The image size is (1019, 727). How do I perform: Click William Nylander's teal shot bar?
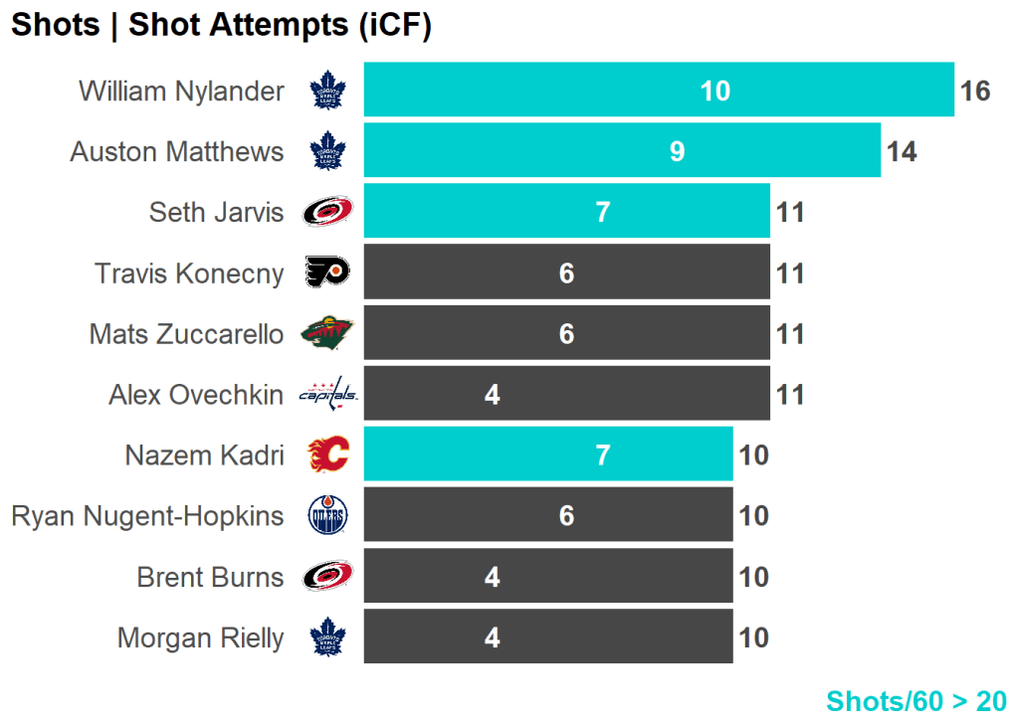pos(659,91)
